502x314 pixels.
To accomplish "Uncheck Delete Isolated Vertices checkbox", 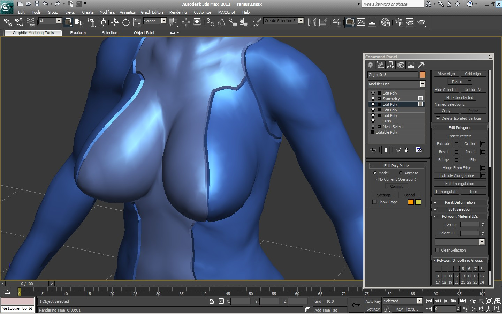I will pyautogui.click(x=438, y=118).
